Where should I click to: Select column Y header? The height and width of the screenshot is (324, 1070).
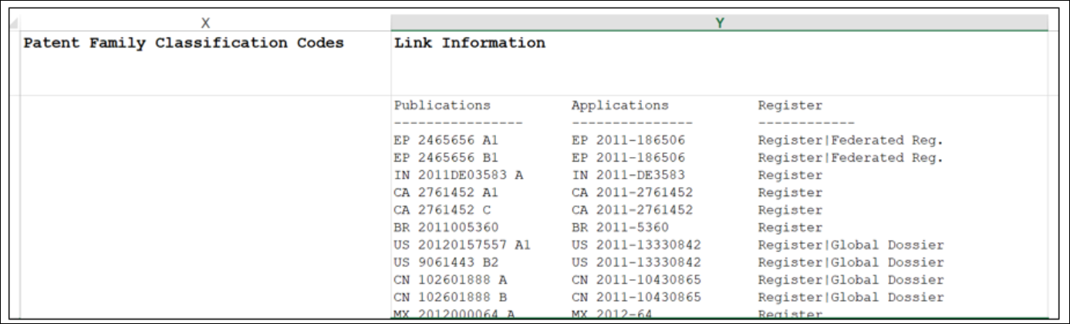(x=719, y=23)
